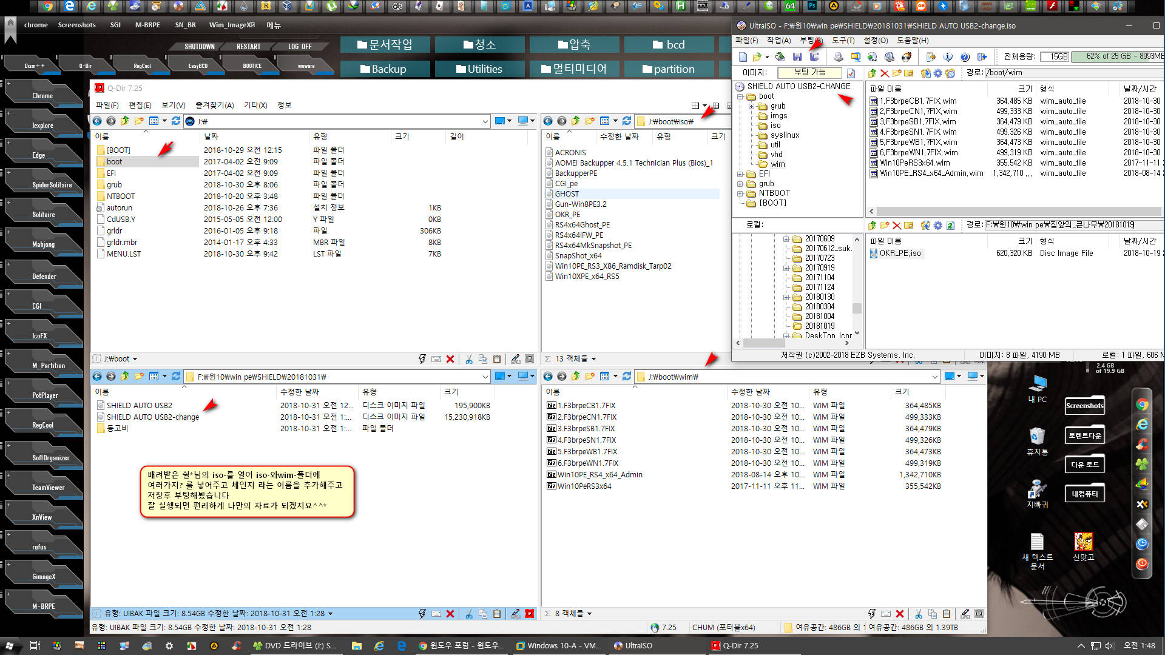Image resolution: width=1165 pixels, height=655 pixels.
Task: Open the J:\boot status path dropdown
Action: point(135,358)
